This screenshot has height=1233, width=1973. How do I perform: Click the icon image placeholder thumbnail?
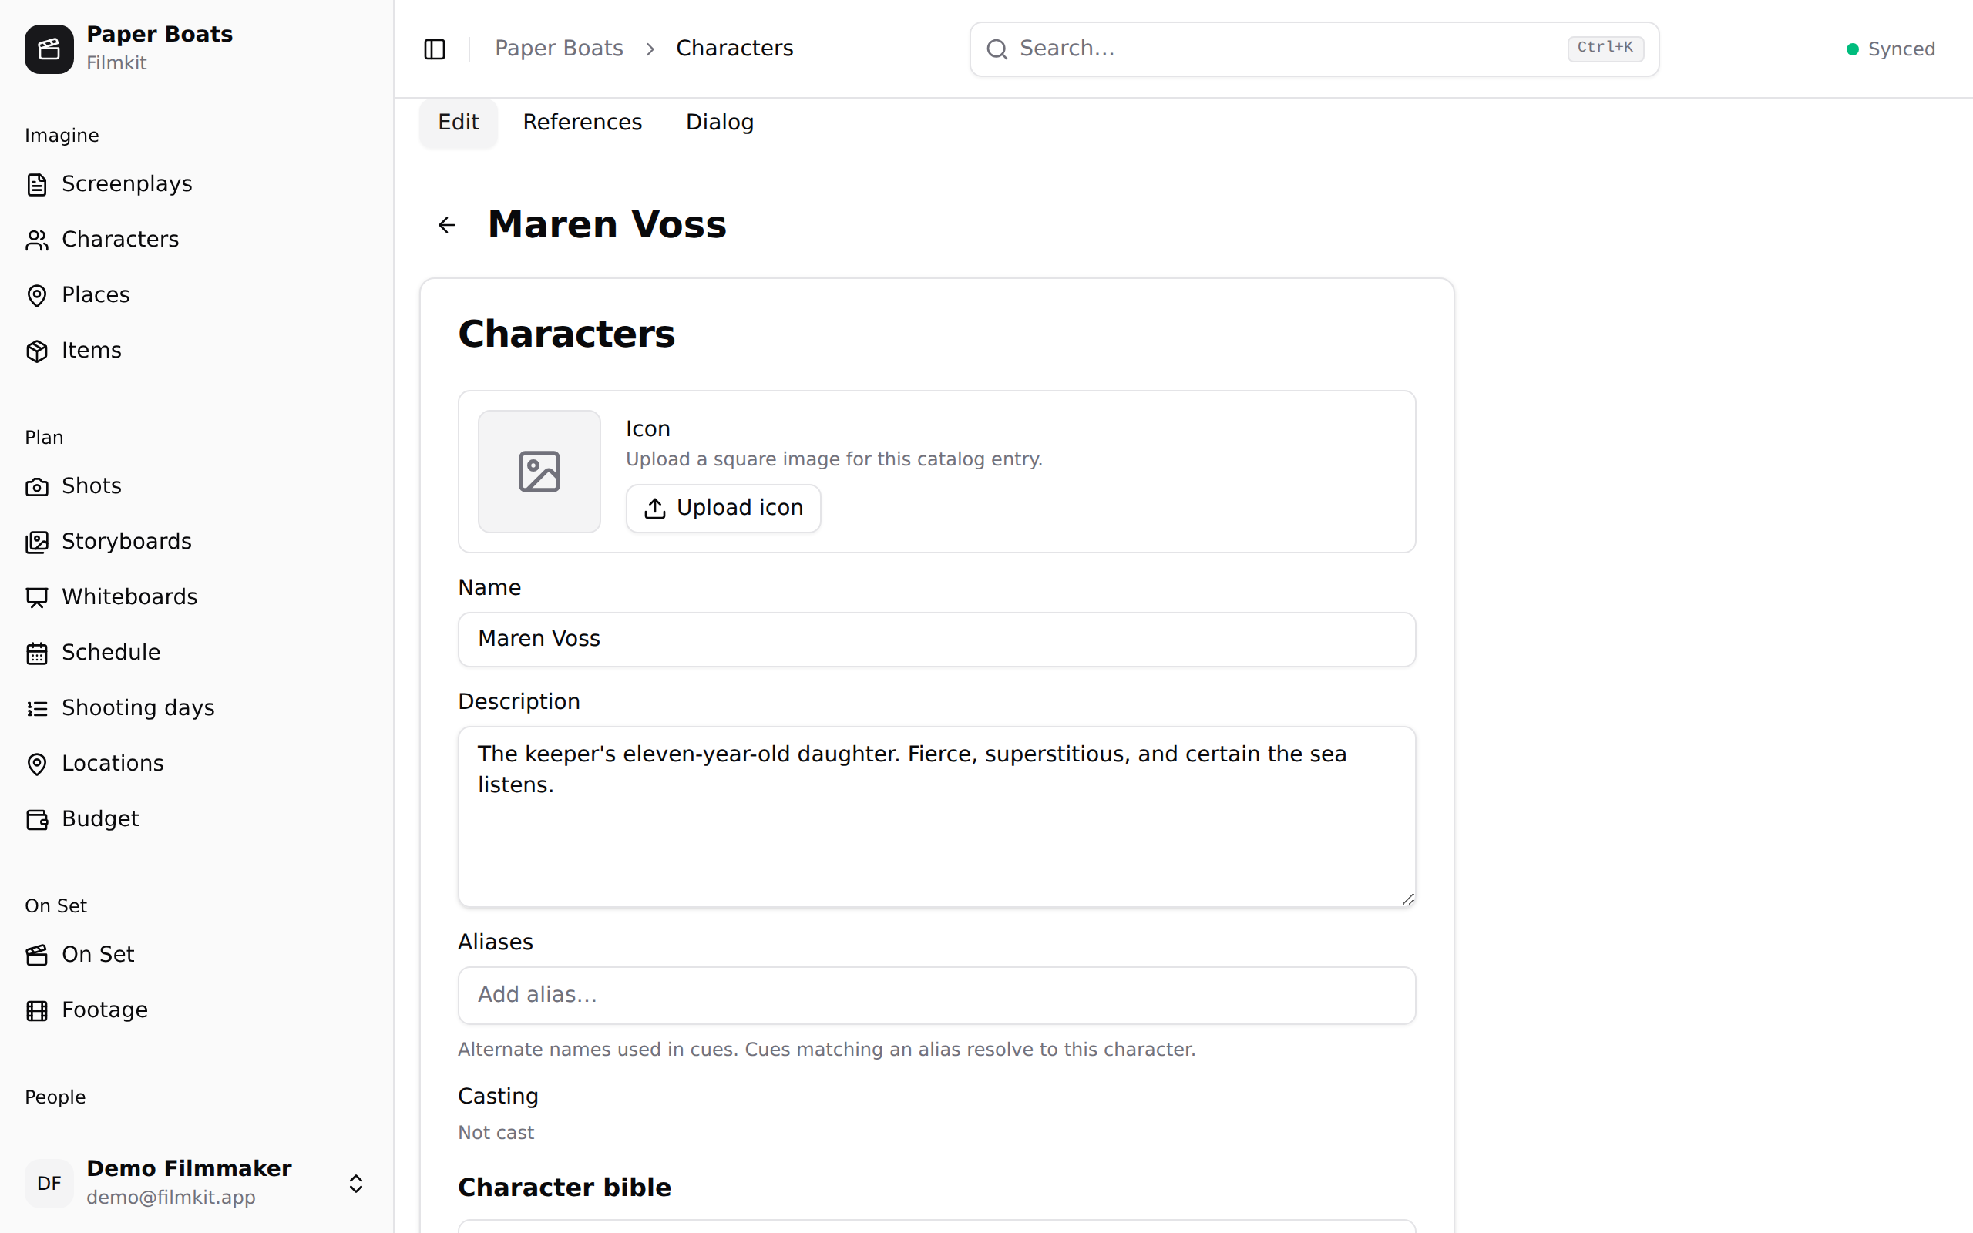click(x=539, y=472)
